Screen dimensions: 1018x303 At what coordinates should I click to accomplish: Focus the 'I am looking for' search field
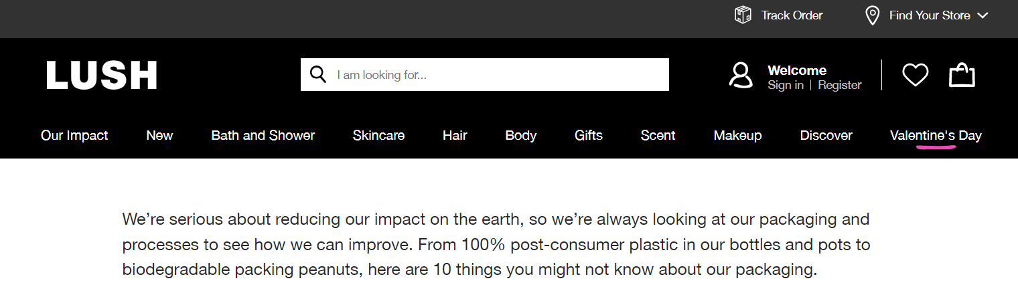coord(485,74)
